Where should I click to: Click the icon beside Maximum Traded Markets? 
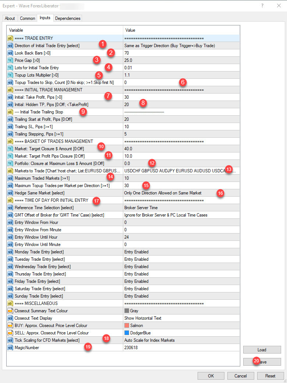(10, 178)
